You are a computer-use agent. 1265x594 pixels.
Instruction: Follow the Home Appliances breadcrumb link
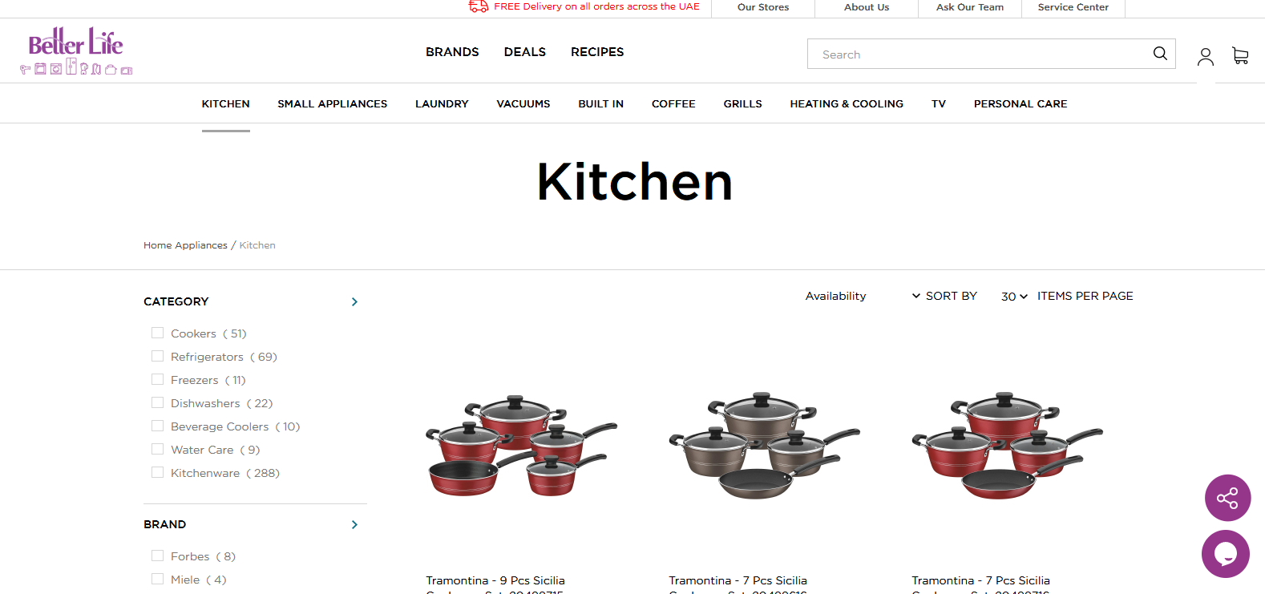(185, 245)
